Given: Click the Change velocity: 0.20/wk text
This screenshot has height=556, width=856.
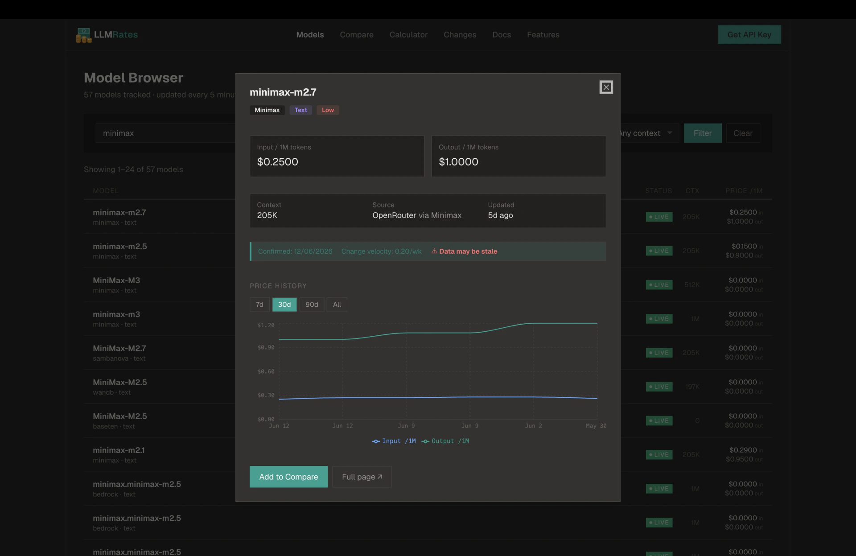Looking at the screenshot, I should [x=381, y=251].
